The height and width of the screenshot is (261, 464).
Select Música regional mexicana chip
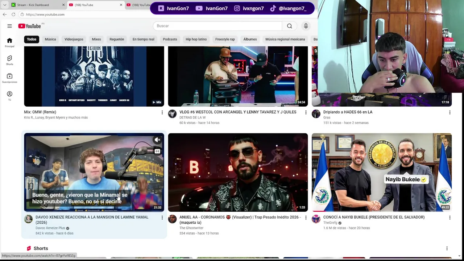click(x=285, y=39)
